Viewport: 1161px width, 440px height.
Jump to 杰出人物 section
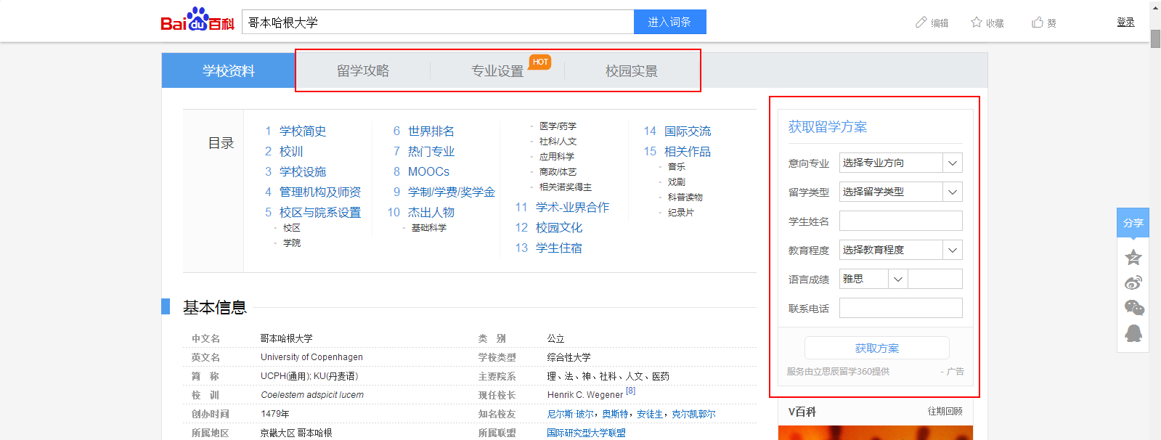431,212
